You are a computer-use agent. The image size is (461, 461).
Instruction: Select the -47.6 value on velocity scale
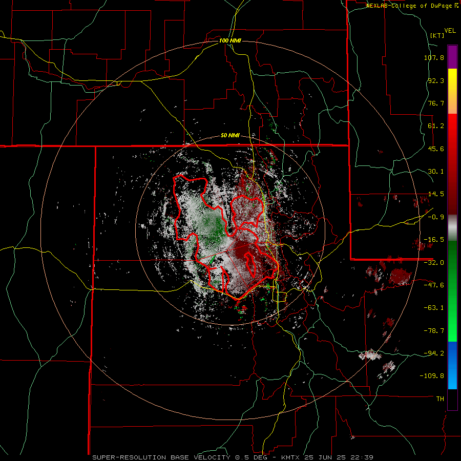434,285
